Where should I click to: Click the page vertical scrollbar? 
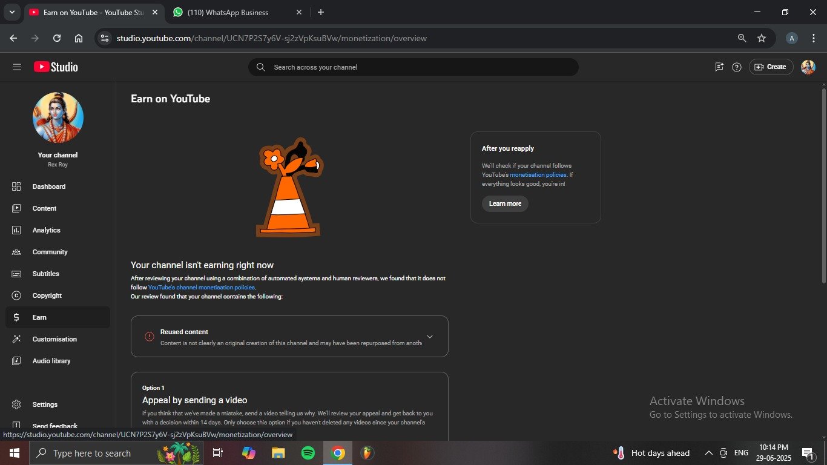point(823,185)
